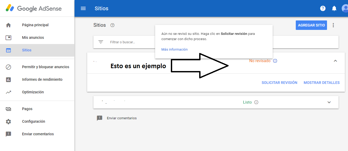Click the ad unit icon beside Mis anuncios
This screenshot has height=151, width=348.
pyautogui.click(x=8, y=38)
